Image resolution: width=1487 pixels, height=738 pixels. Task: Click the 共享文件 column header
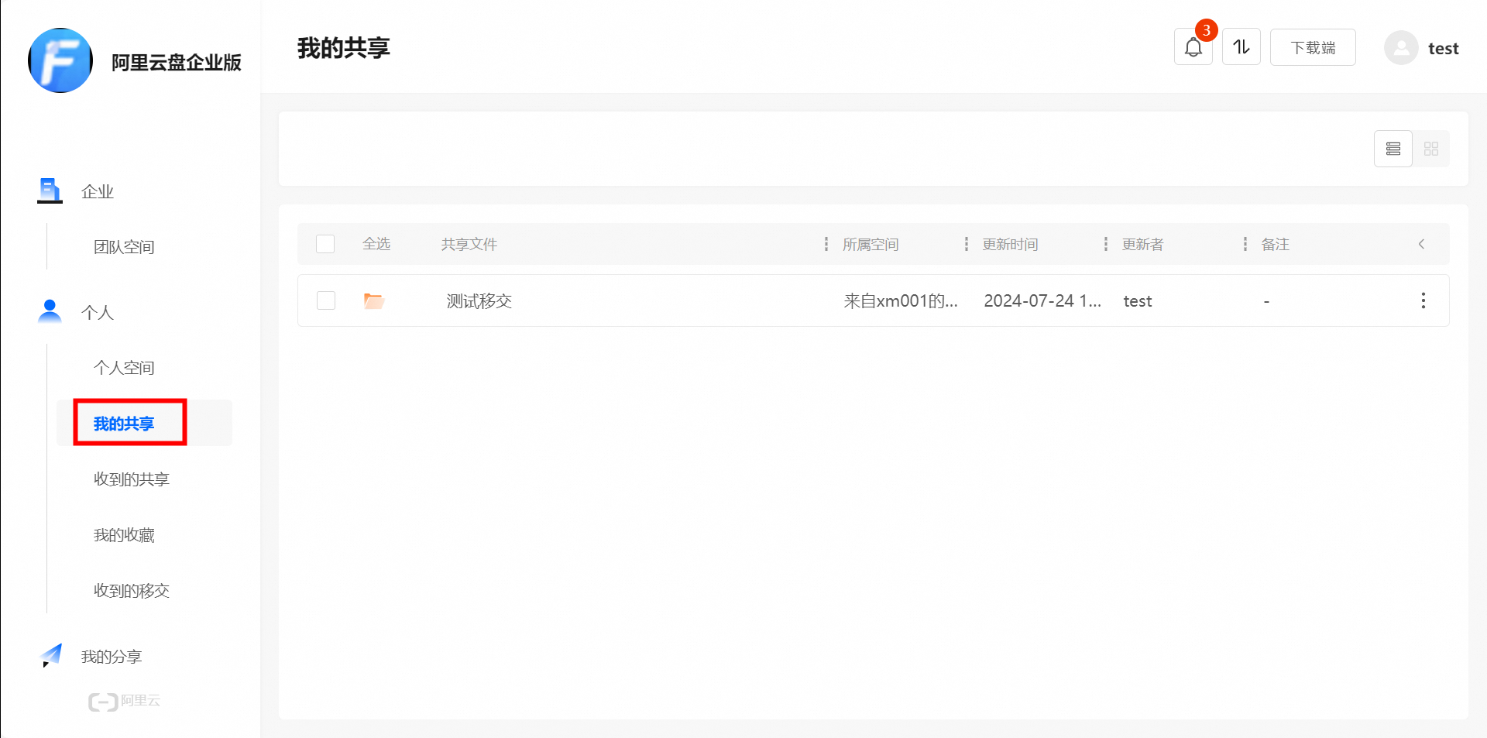coord(469,244)
